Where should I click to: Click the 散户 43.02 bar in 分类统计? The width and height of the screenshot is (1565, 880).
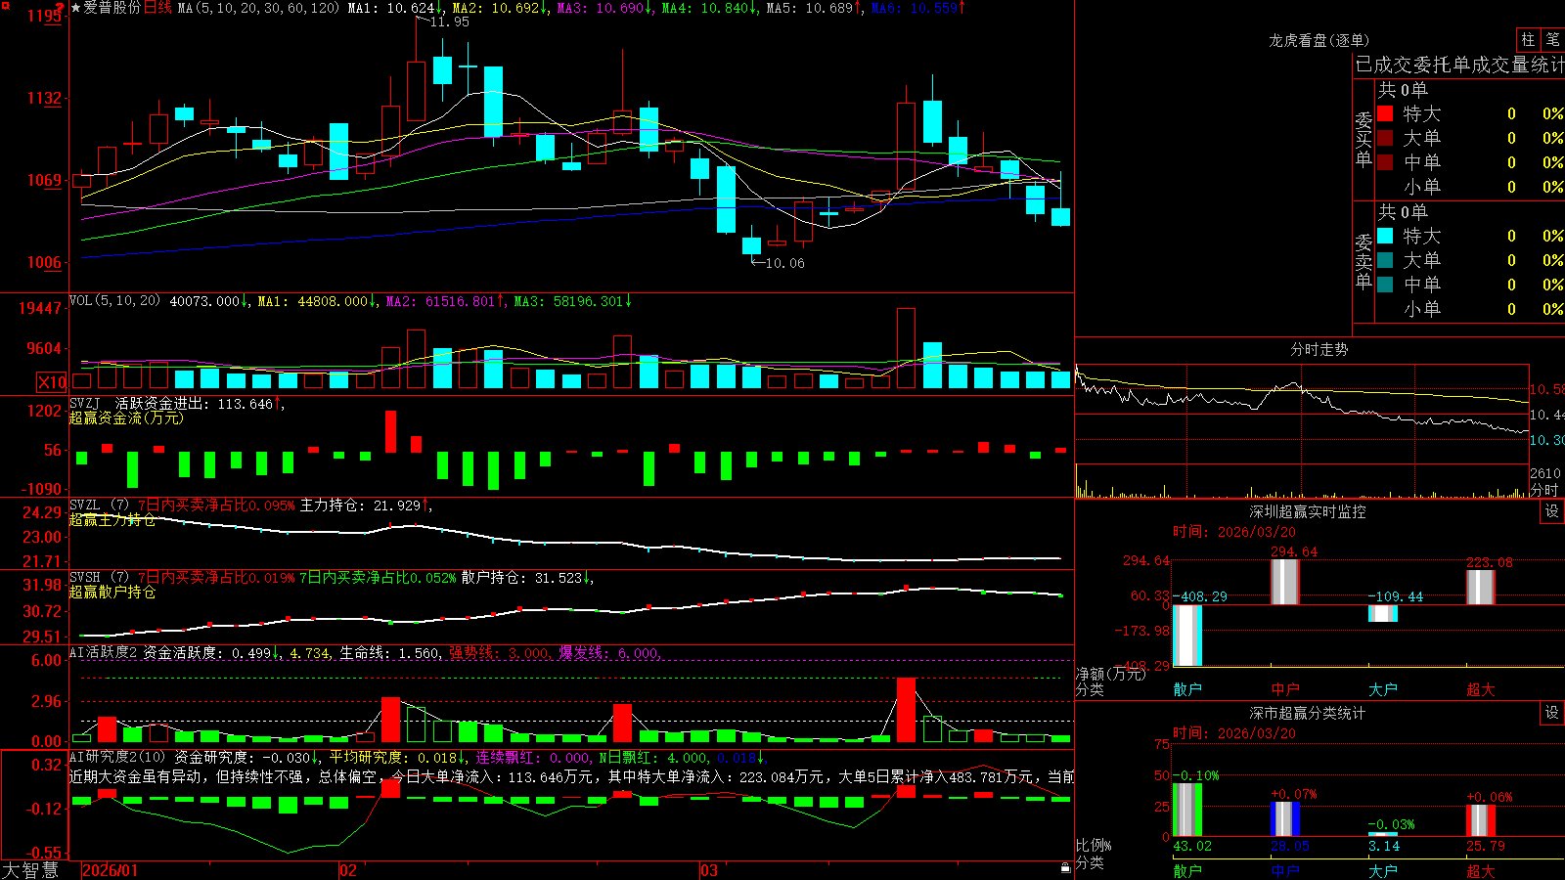[x=1187, y=810]
